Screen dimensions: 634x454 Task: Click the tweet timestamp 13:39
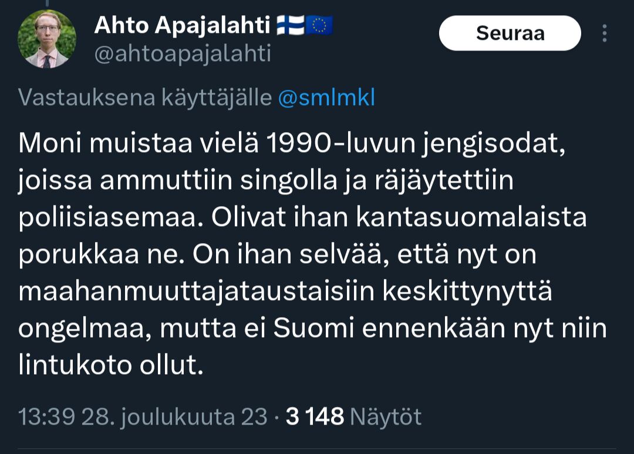coord(46,416)
